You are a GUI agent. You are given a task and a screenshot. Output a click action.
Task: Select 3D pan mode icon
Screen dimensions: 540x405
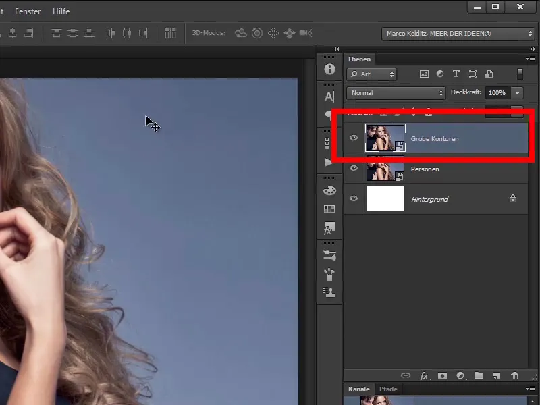point(273,33)
